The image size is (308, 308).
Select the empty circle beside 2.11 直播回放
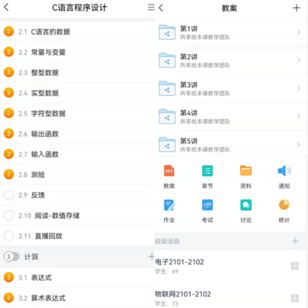(9, 236)
